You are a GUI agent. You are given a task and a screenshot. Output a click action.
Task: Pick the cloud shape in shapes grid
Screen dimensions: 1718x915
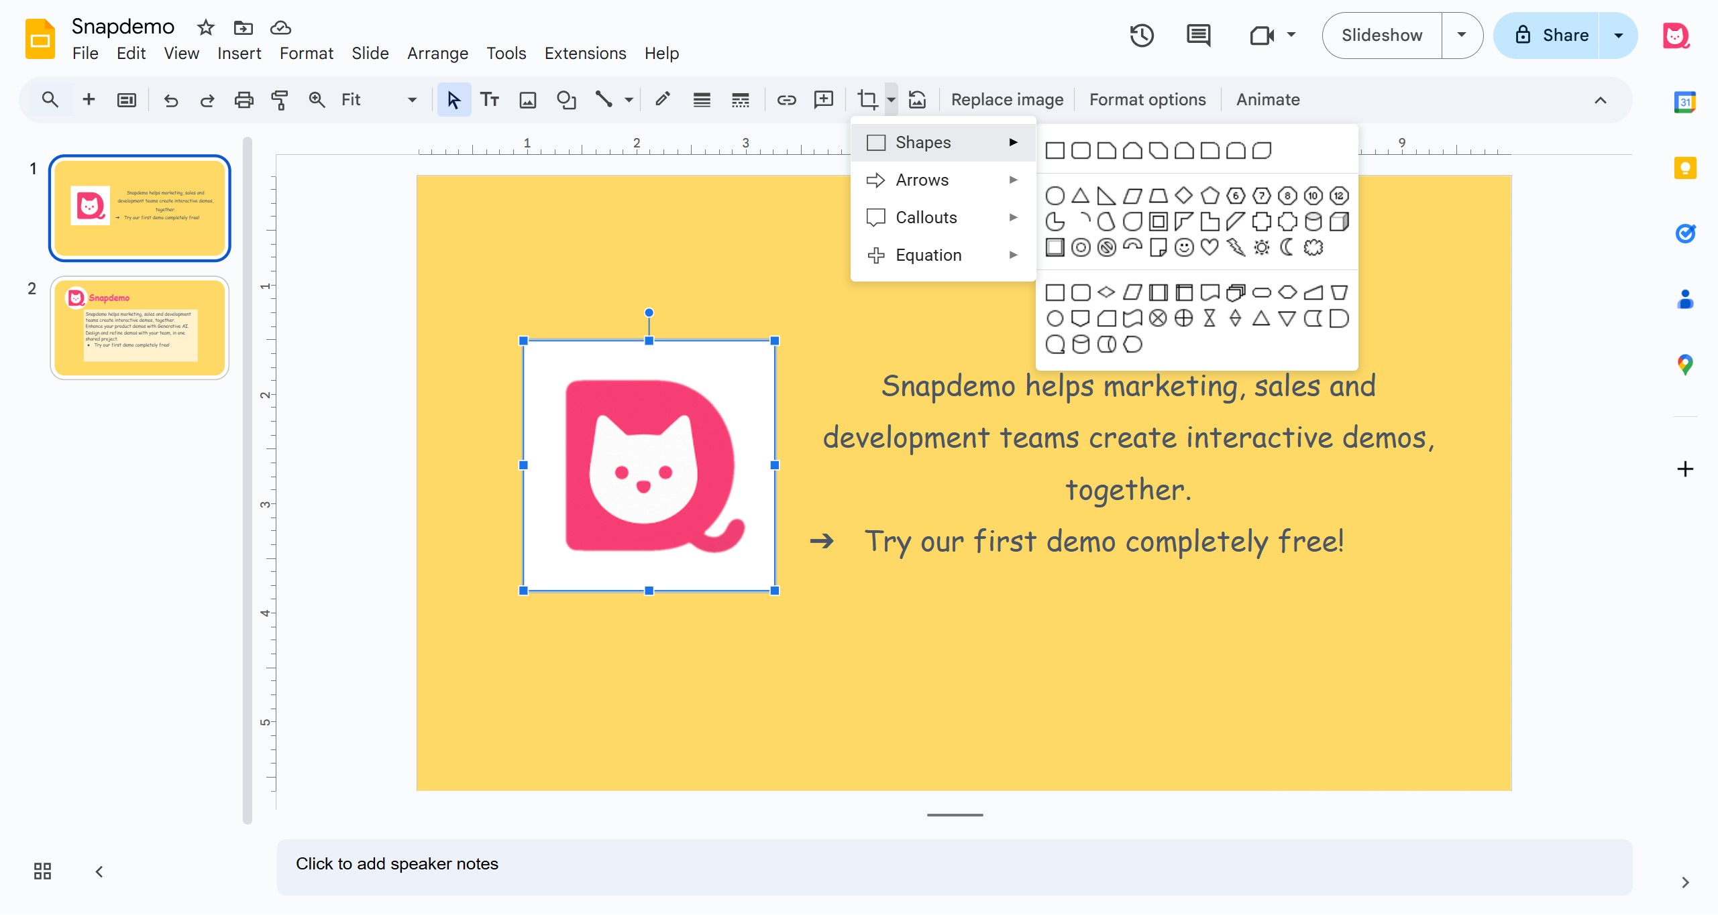(x=1313, y=247)
